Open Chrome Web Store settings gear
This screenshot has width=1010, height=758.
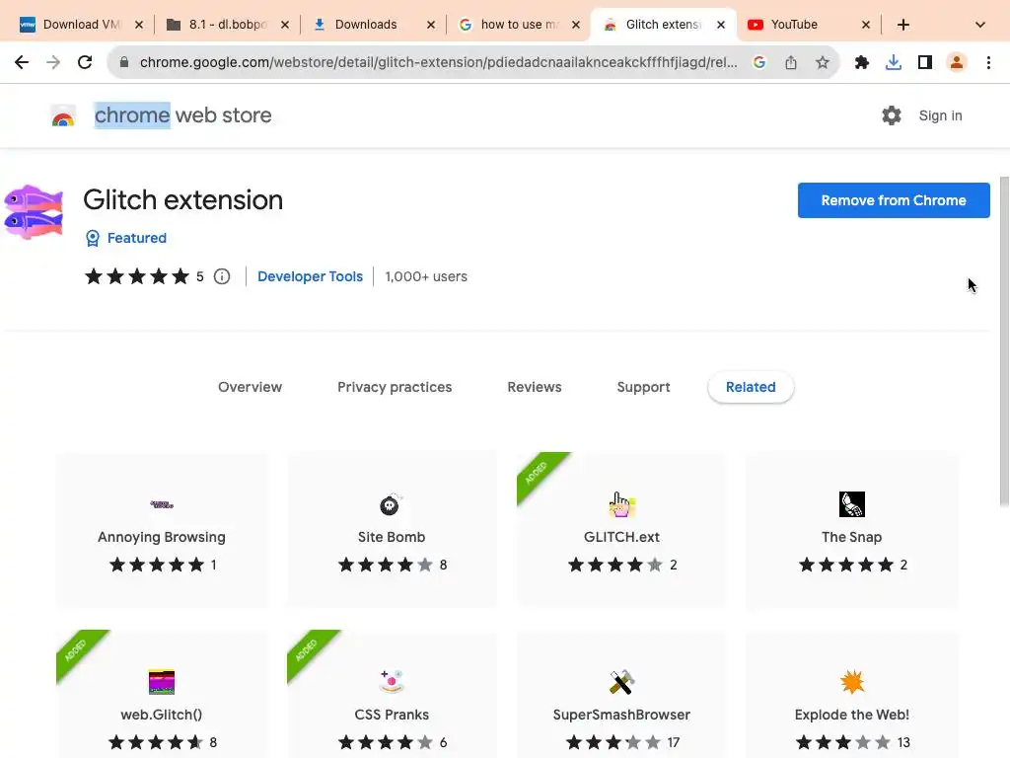point(892,115)
